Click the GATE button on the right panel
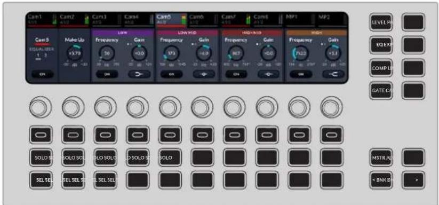This screenshot has width=439, height=205. (381, 91)
